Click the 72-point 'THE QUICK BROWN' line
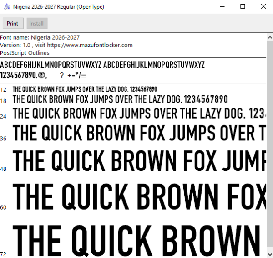 click(x=136, y=241)
